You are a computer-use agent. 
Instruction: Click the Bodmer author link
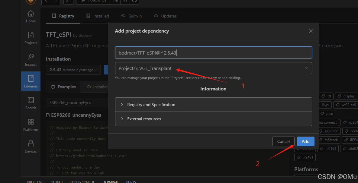[85, 36]
